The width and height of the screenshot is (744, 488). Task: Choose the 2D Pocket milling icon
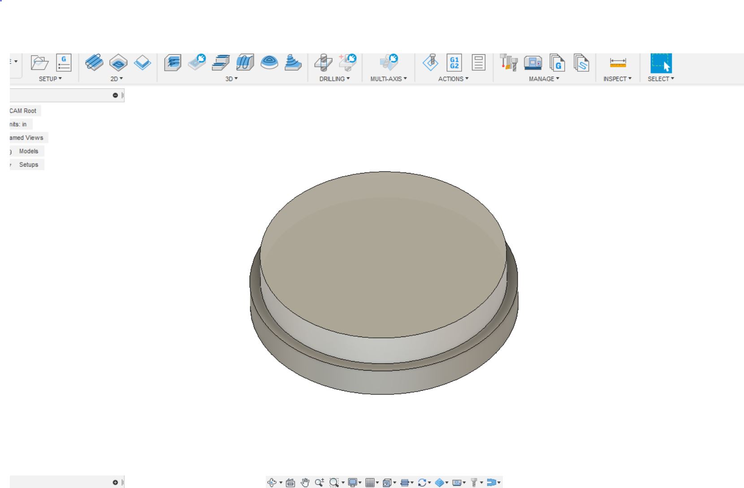point(118,63)
